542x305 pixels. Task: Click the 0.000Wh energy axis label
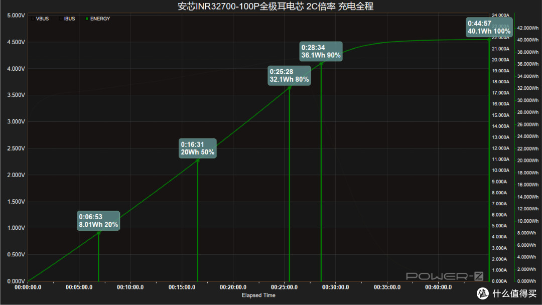pos(527,281)
